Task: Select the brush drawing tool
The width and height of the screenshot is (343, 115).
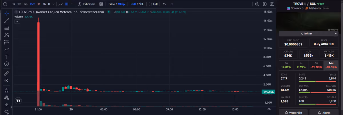Action: 7,49
